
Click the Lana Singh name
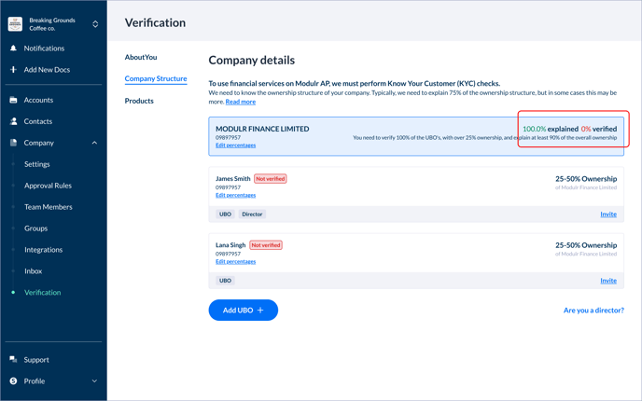230,245
